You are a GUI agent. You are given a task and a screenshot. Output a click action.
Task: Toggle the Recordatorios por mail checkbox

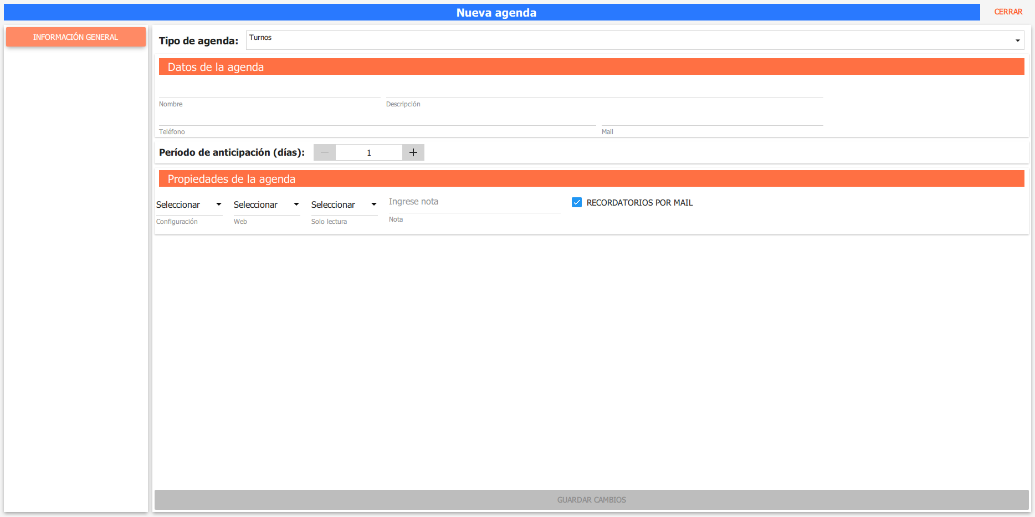point(577,203)
